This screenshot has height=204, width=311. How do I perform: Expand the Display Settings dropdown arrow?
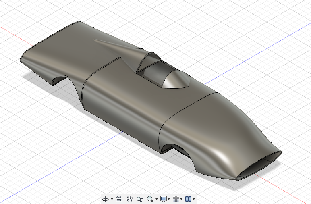pos(169,199)
